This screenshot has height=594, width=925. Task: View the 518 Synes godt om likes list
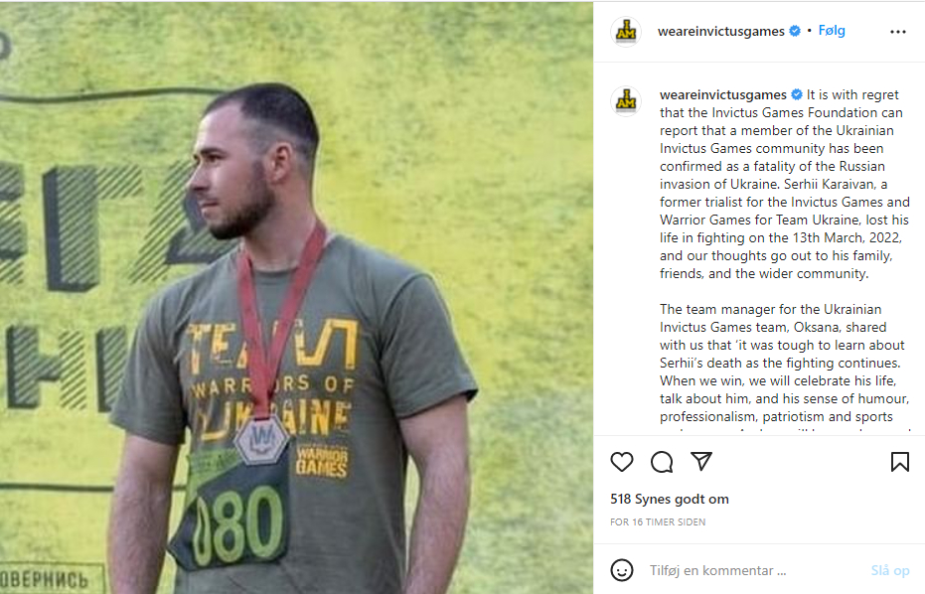point(670,499)
